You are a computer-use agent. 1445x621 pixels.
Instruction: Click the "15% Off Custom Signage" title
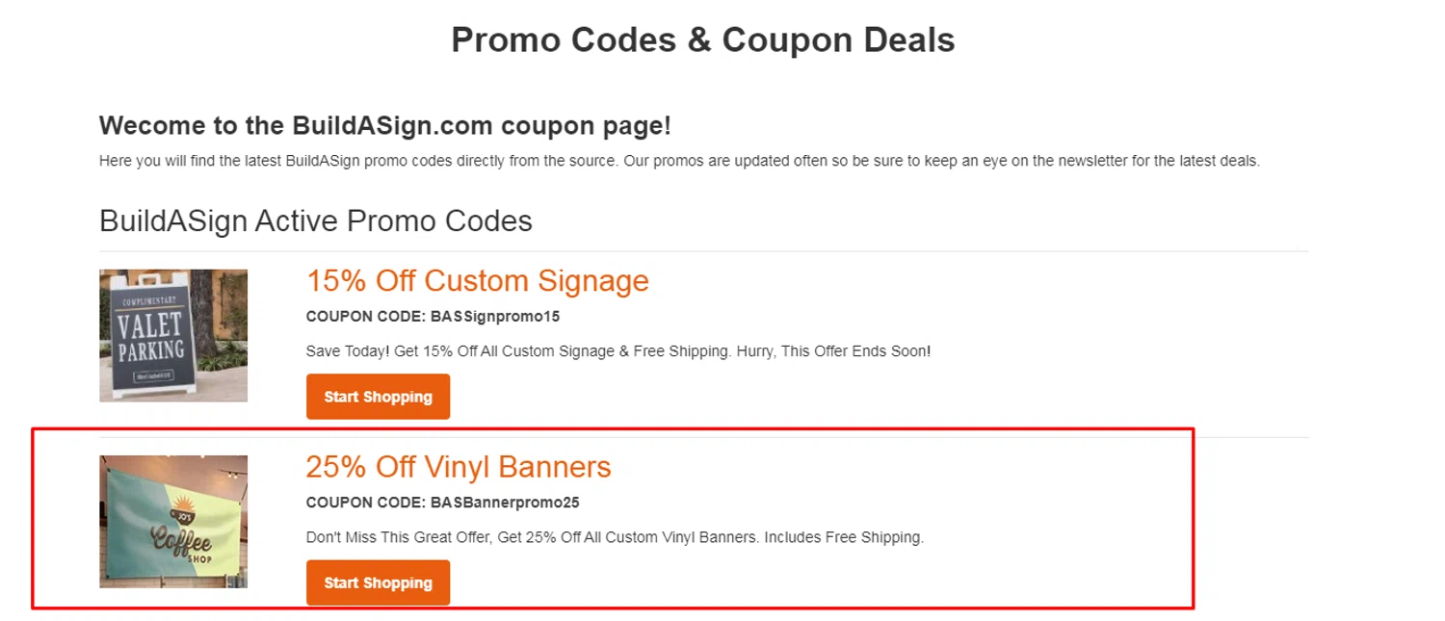click(x=477, y=281)
